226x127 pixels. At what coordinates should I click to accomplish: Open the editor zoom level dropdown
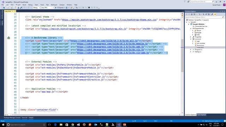pyautogui.click(x=8, y=115)
